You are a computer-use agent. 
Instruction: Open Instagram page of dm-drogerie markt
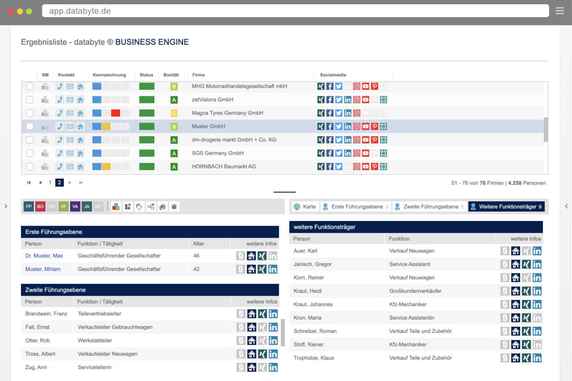pyautogui.click(x=357, y=140)
